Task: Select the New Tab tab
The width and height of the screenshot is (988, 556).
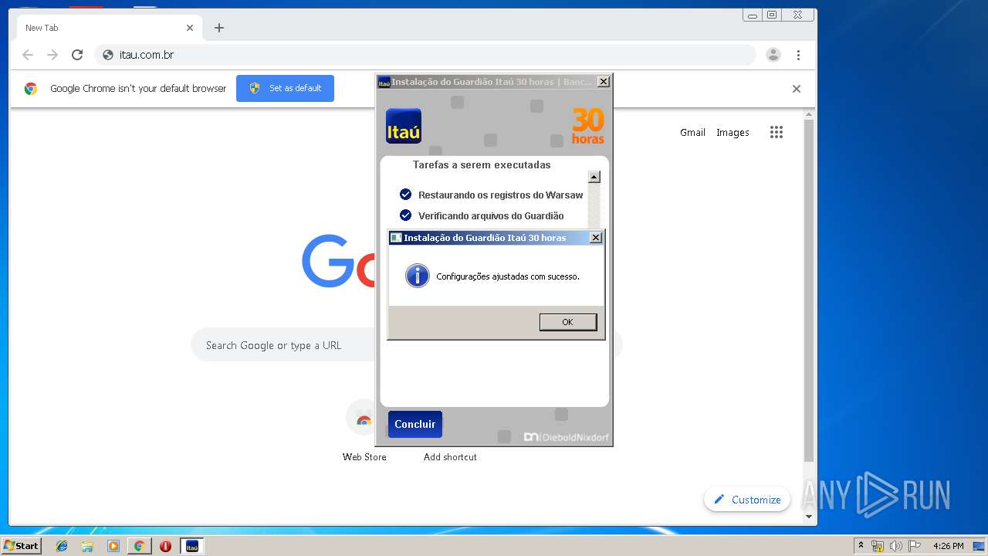Action: click(108, 28)
